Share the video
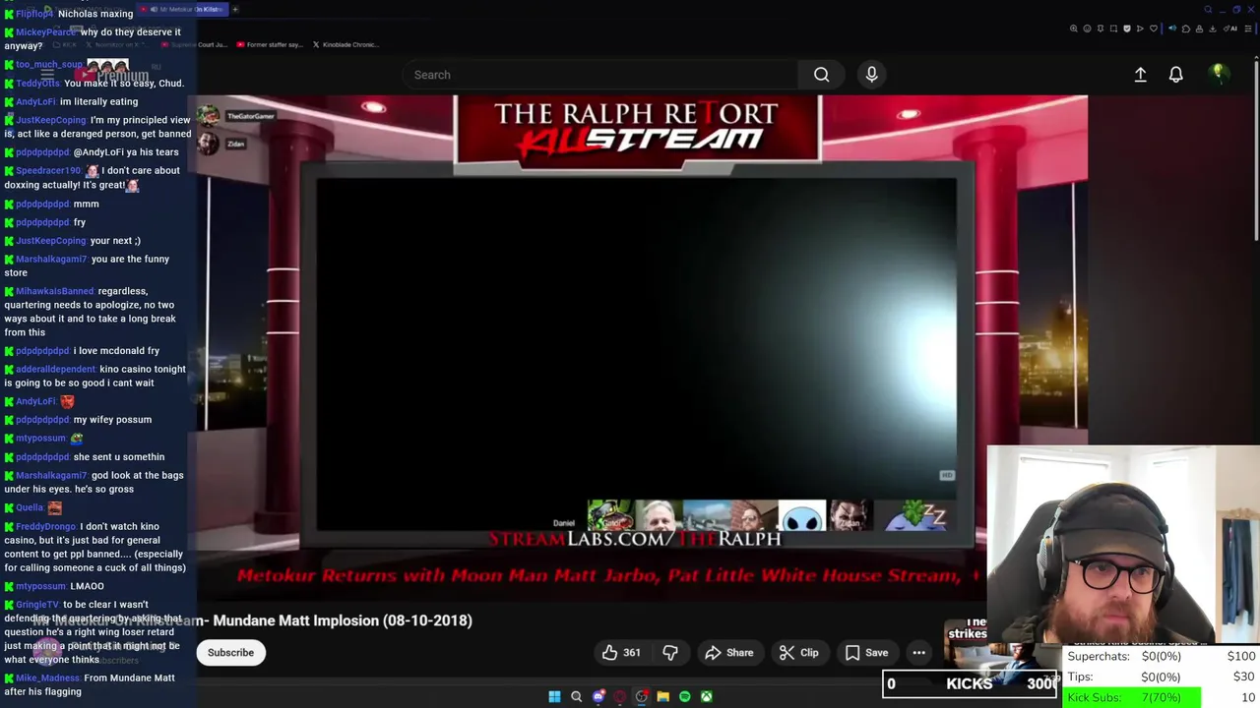1260x708 pixels. [x=729, y=653]
